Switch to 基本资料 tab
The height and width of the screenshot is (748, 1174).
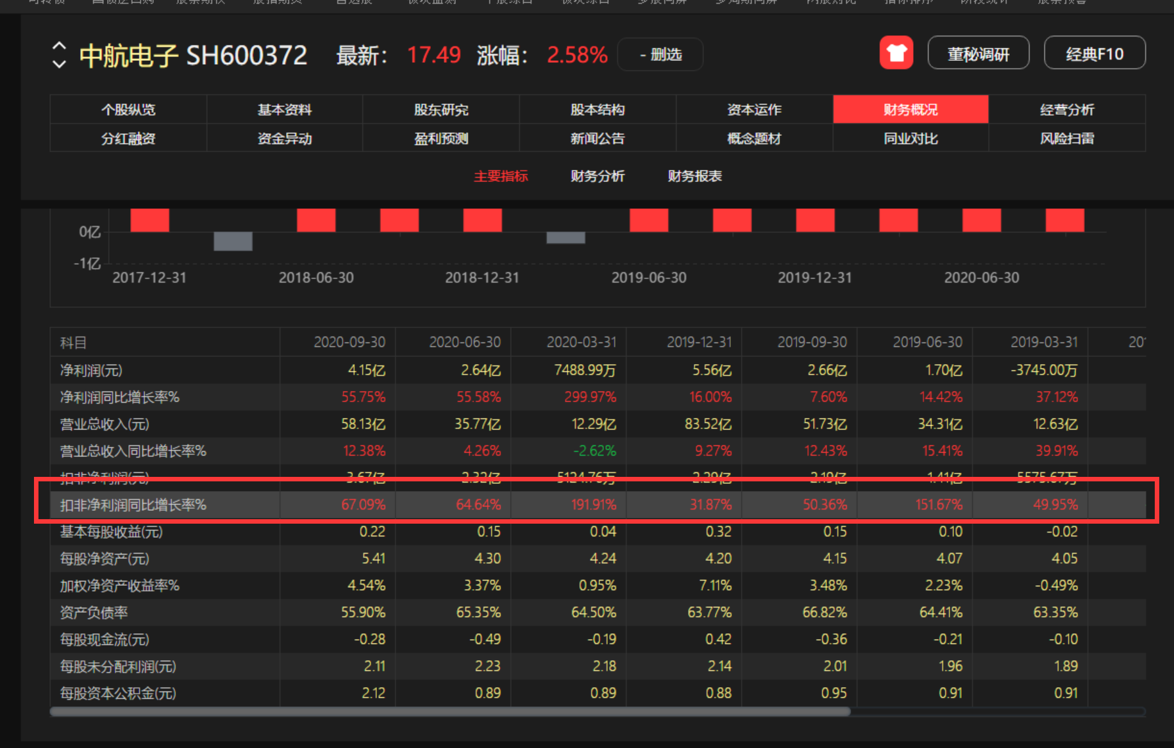click(x=285, y=110)
